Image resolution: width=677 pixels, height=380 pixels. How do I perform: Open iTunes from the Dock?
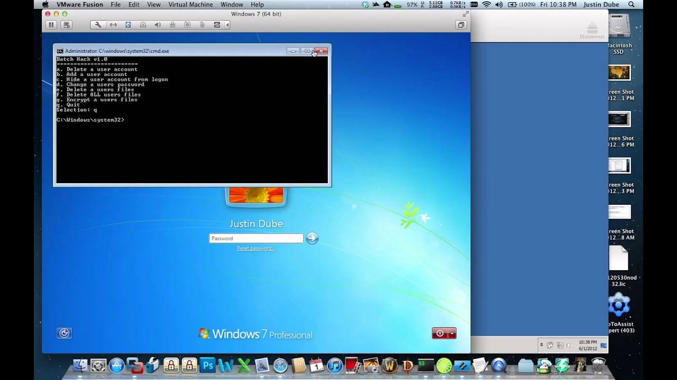pos(335,365)
